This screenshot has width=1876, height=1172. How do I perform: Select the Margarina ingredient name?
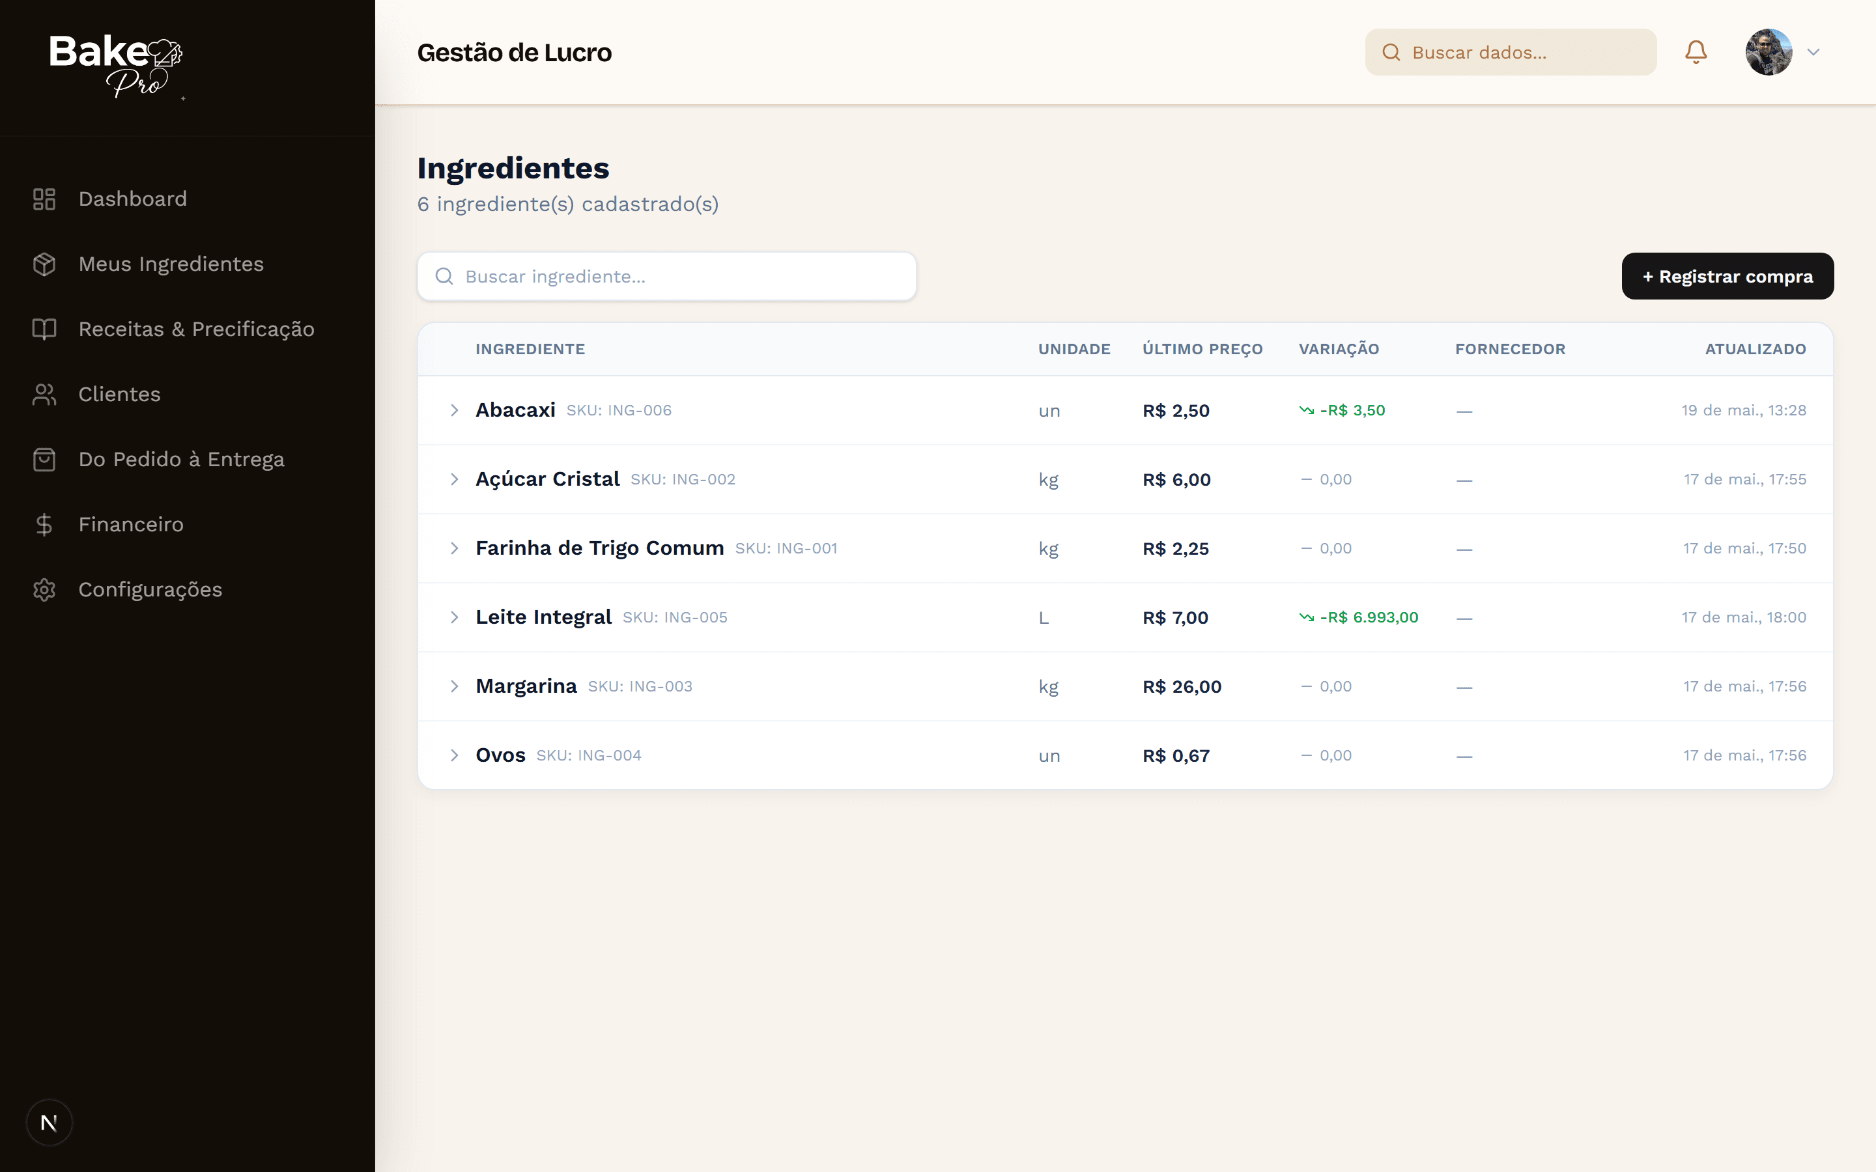click(x=526, y=686)
